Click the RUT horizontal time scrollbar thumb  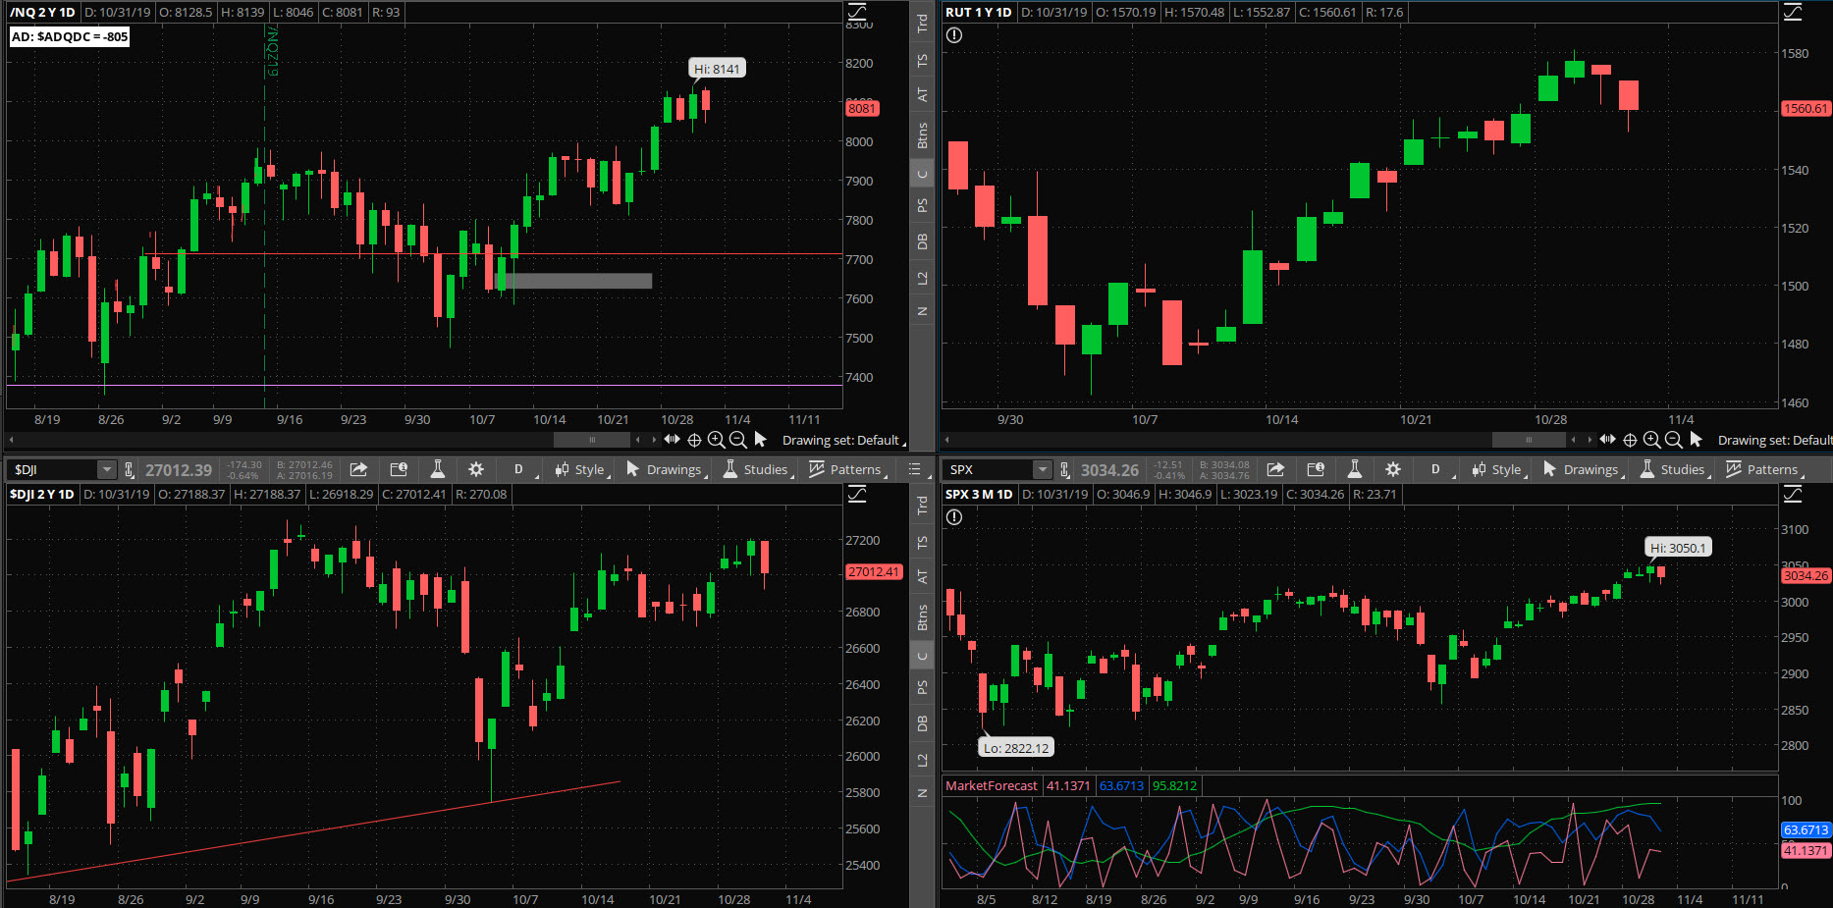coord(1529,439)
